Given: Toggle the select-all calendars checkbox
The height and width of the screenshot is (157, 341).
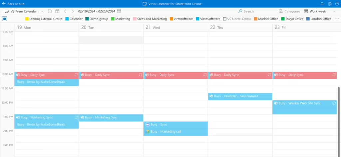Looking at the screenshot, I should tap(5, 19).
